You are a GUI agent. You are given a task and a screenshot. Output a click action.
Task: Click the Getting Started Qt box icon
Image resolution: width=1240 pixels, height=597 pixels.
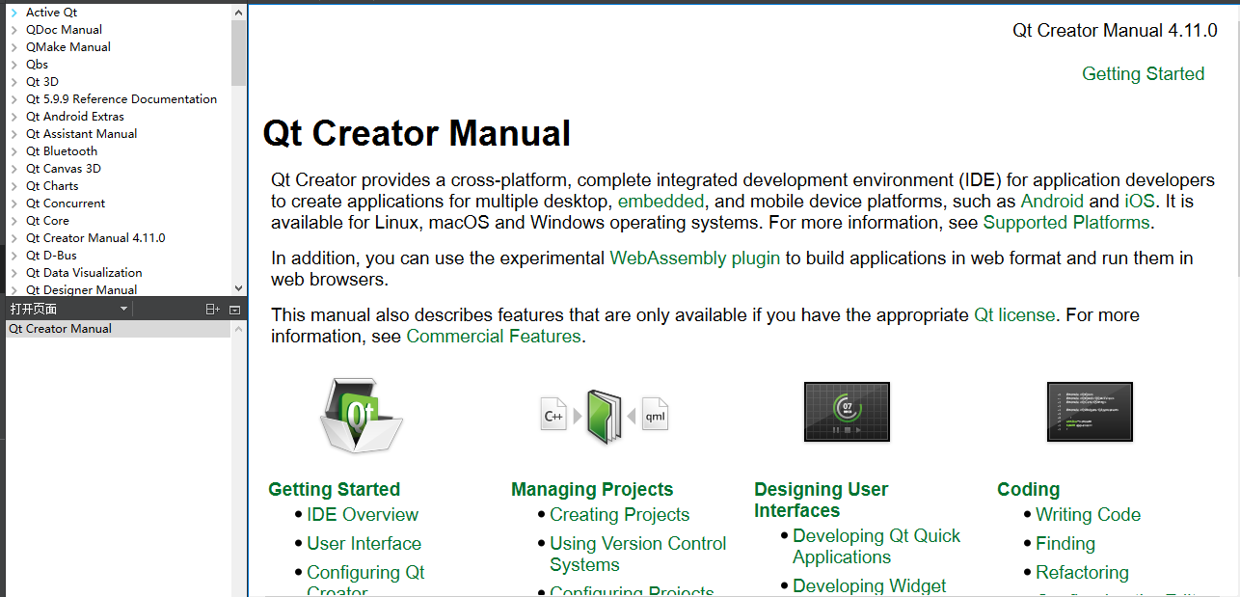coord(362,416)
